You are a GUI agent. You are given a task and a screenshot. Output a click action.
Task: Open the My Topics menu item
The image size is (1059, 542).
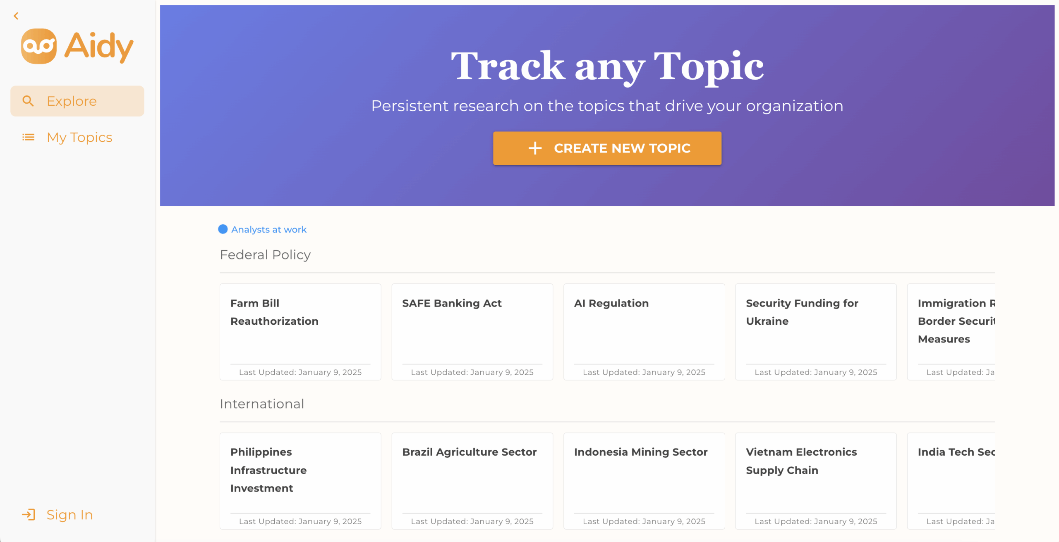coord(77,137)
